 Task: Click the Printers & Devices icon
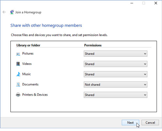(18, 95)
